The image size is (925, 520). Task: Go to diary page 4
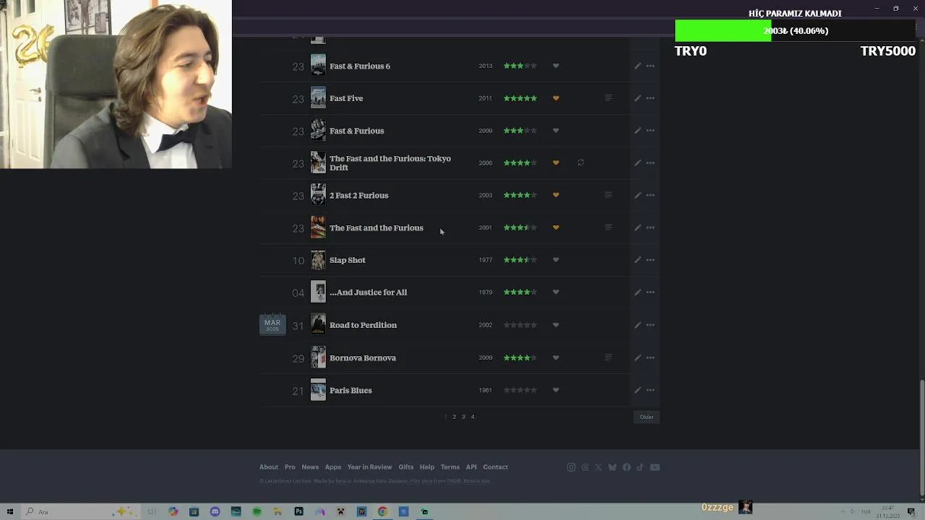473,417
